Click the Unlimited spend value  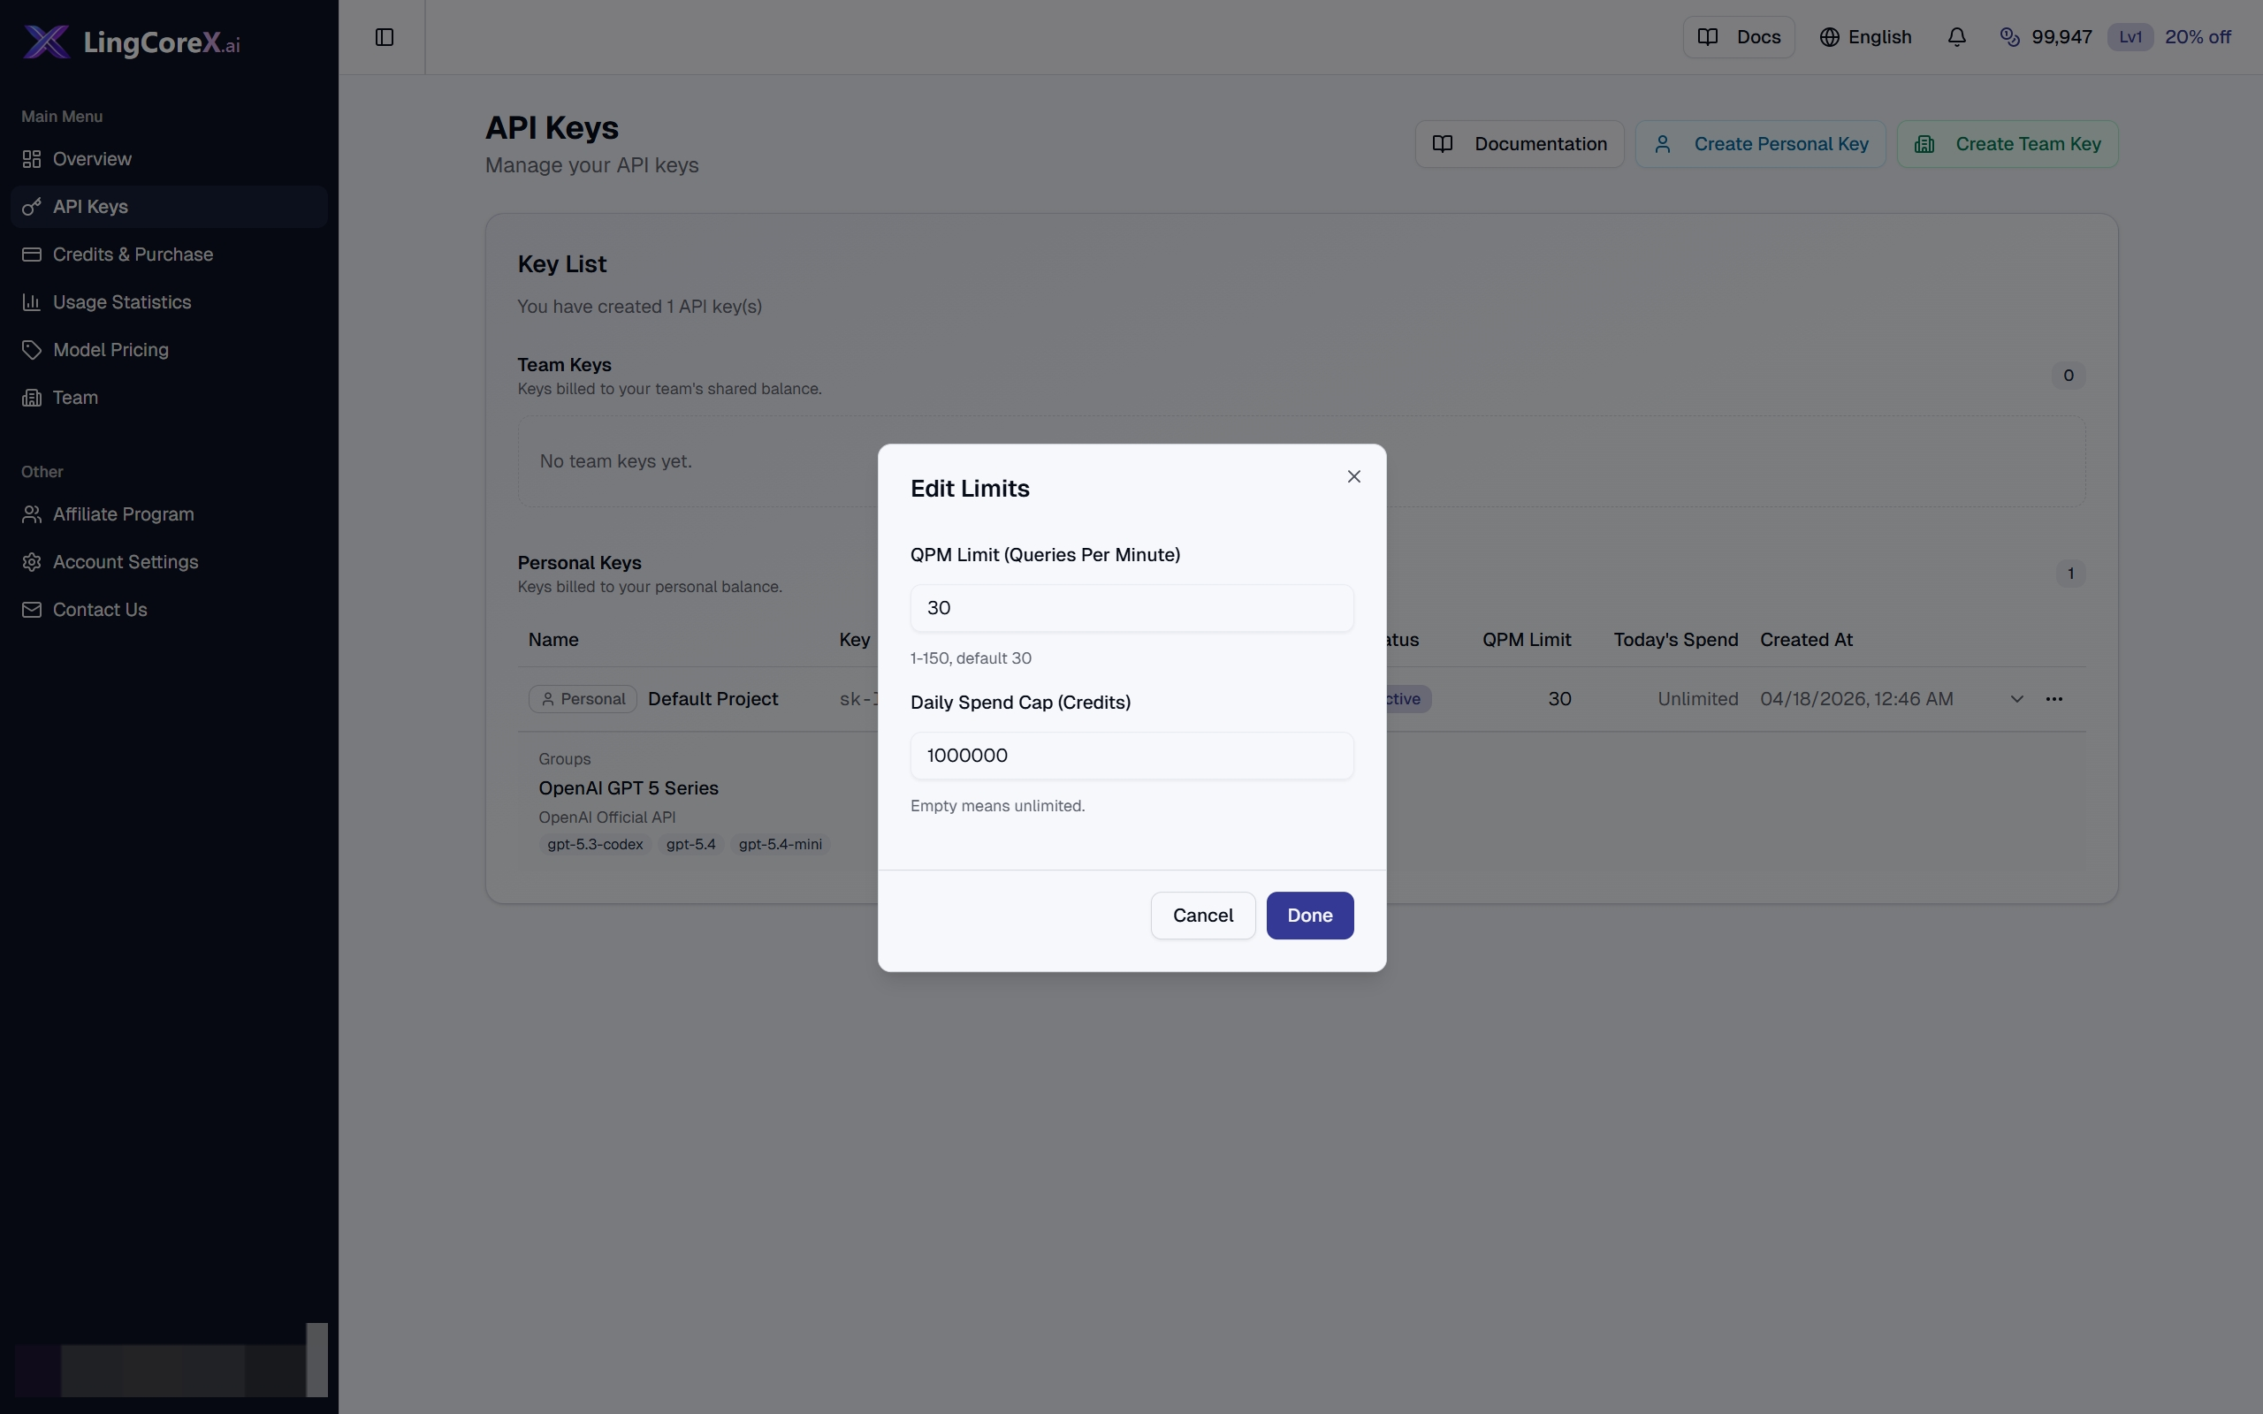pos(1697,700)
